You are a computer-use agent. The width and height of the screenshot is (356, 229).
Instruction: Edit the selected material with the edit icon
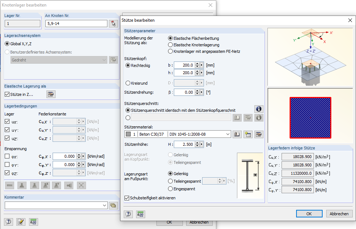(258, 134)
